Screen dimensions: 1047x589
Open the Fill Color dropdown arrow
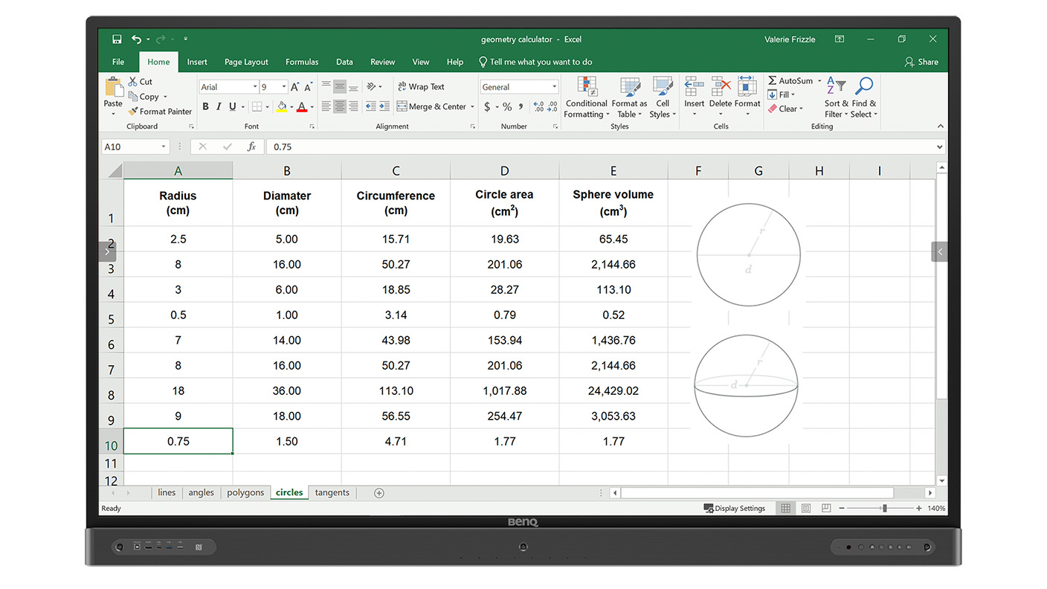291,106
